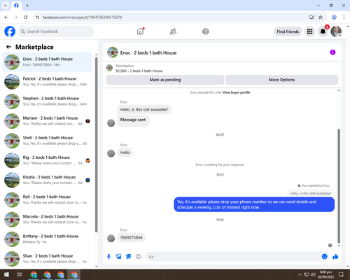Click the 'Hello, is this still available?' message from Enoc
Screen dimensions: 350x280
click(144, 109)
